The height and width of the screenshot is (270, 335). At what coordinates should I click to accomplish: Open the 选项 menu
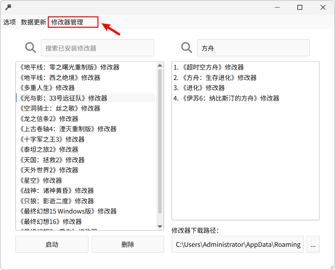tap(9, 22)
